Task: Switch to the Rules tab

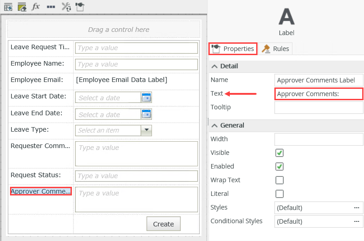Action: (275, 49)
